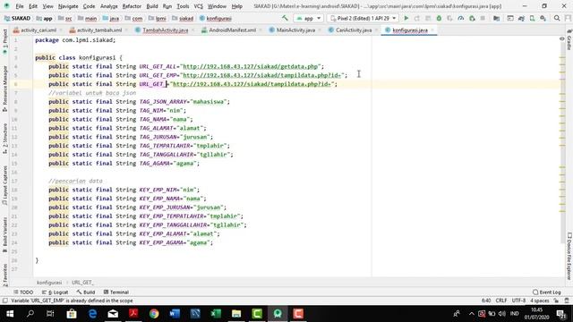Click the code inspection eye icon
Viewport: 573px width, 322px height.
[562, 38]
